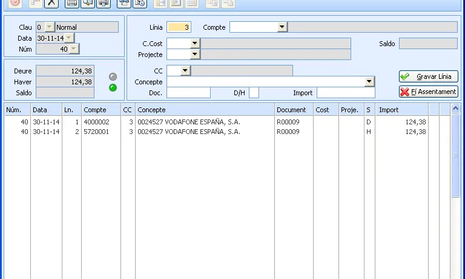Open the Clau dropdown arrow
The image size is (465, 279).
pos(49,27)
